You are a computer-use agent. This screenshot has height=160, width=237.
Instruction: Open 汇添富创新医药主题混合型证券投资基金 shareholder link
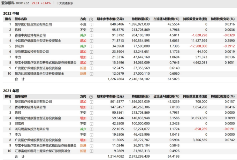pyautogui.click(x=40, y=151)
